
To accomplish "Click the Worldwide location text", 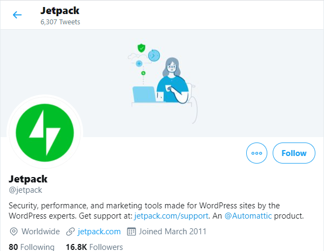I will pyautogui.click(x=40, y=232).
